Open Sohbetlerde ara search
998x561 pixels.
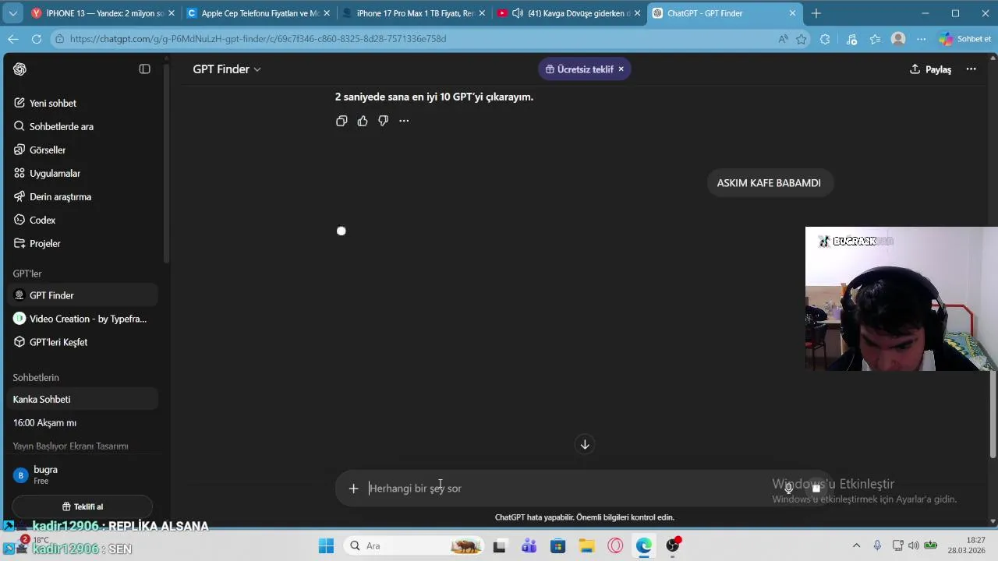point(81,126)
